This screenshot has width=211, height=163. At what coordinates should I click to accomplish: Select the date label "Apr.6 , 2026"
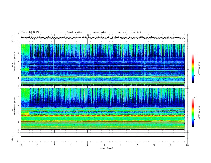[74, 32]
